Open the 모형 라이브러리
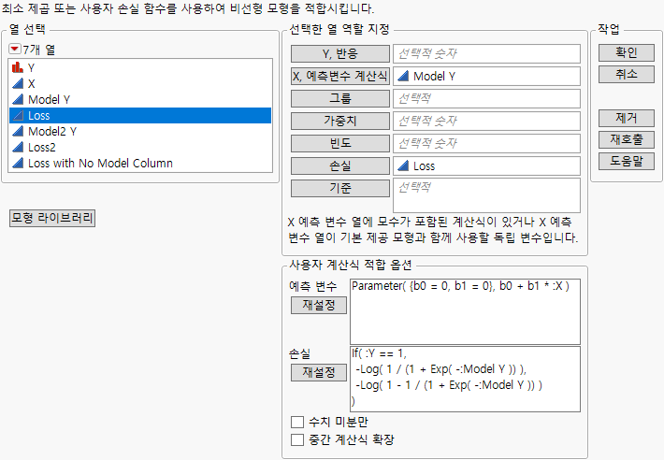This screenshot has height=460, width=664. point(52,218)
